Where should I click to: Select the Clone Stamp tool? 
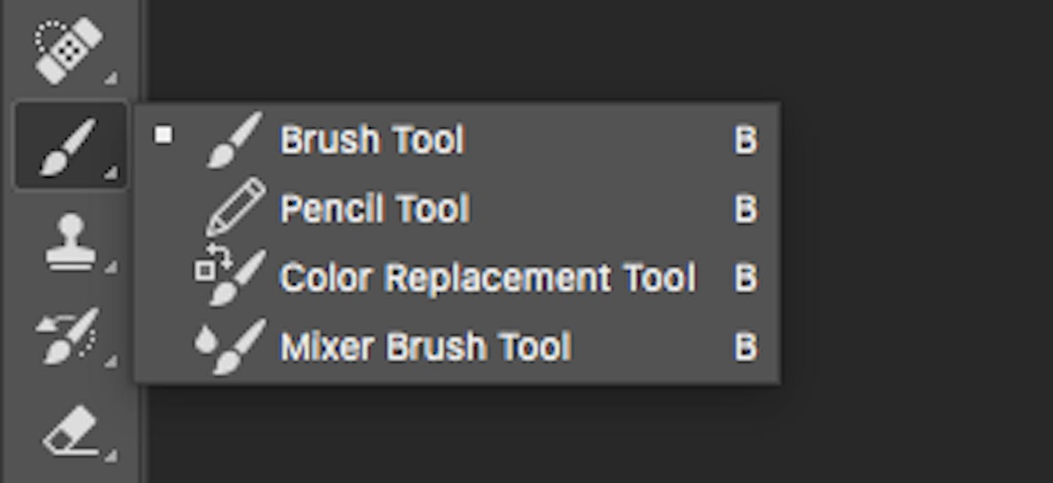point(69,242)
